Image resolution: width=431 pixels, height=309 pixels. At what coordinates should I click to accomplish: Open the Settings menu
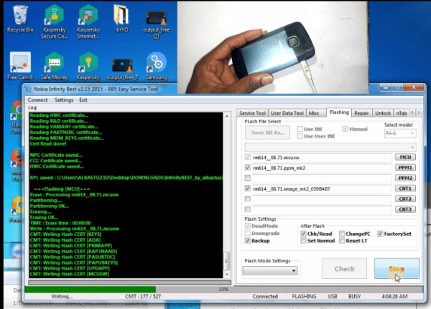pyautogui.click(x=63, y=100)
